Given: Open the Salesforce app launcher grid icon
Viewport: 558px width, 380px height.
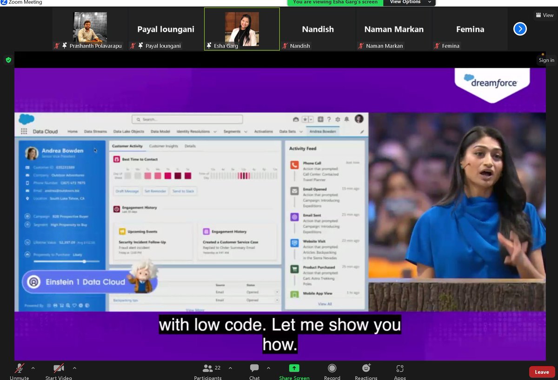Looking at the screenshot, I should coord(24,131).
